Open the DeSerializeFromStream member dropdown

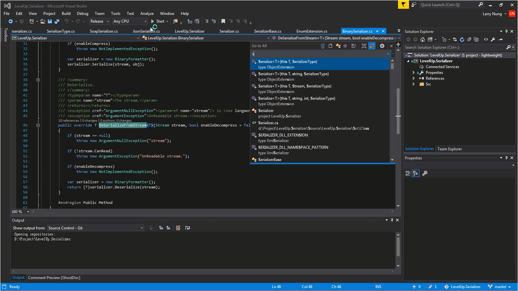[336, 38]
